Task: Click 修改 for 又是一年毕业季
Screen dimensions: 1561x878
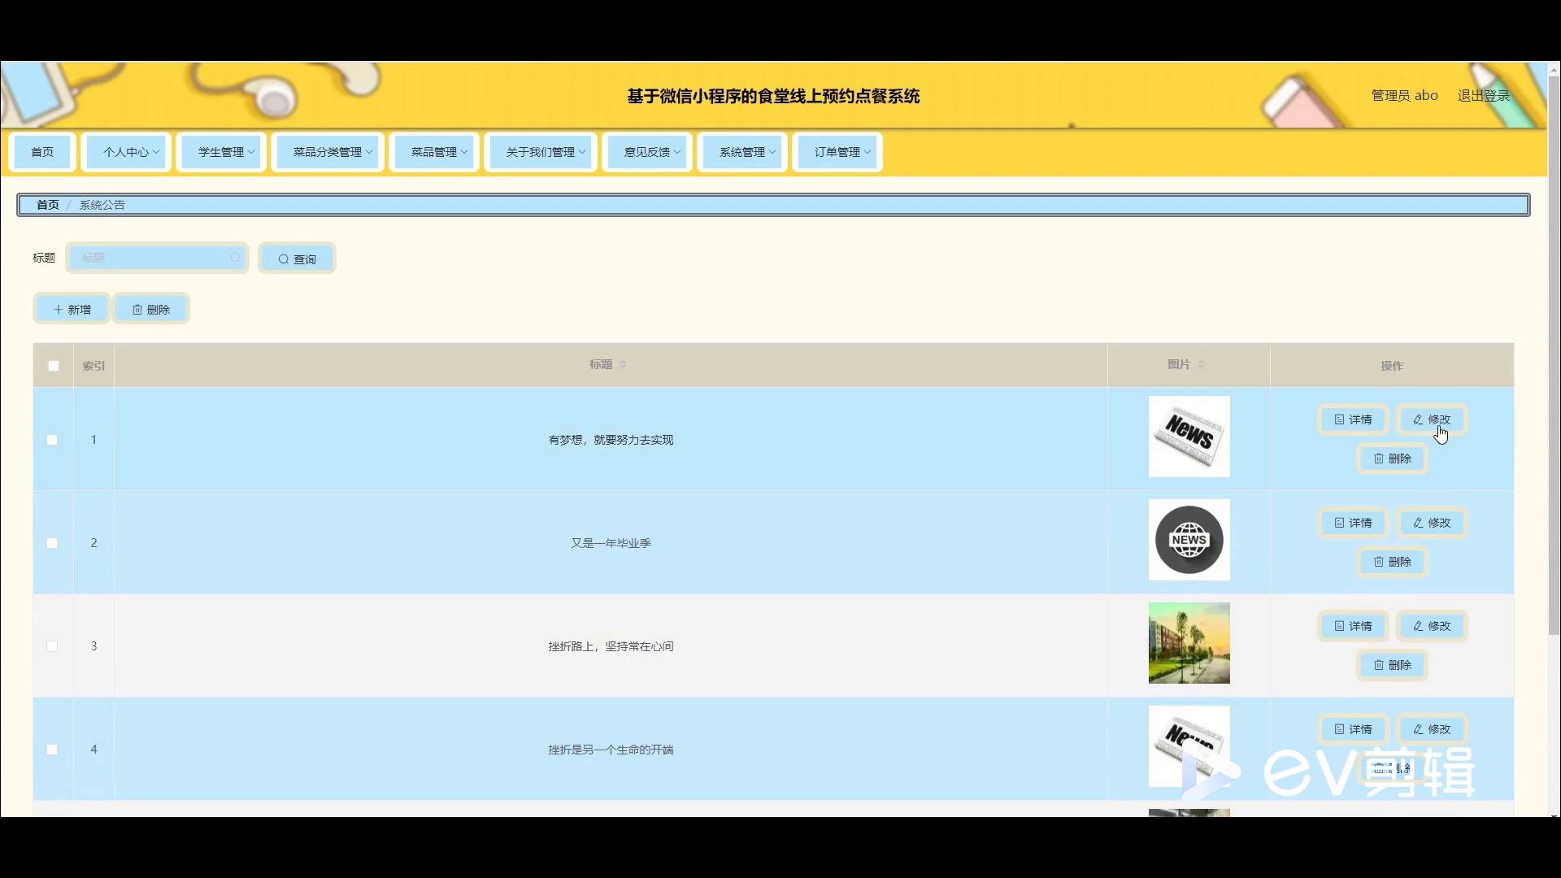Action: (x=1432, y=523)
